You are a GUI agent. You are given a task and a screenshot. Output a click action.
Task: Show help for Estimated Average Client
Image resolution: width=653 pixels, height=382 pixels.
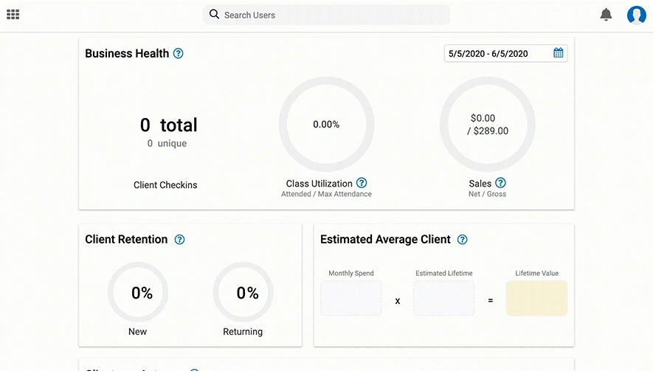[462, 239]
